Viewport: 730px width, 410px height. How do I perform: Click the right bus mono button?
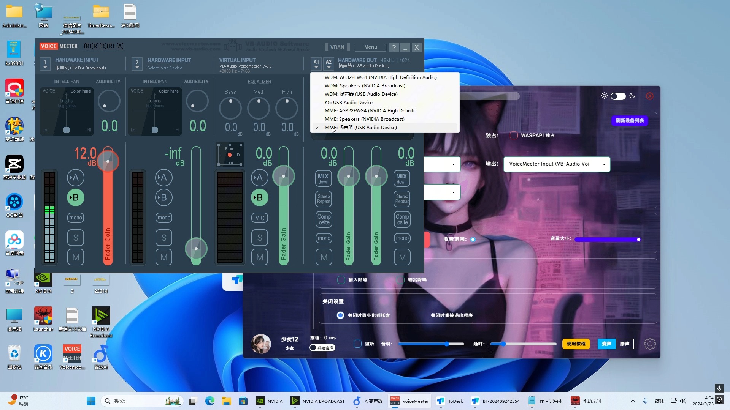402,238
